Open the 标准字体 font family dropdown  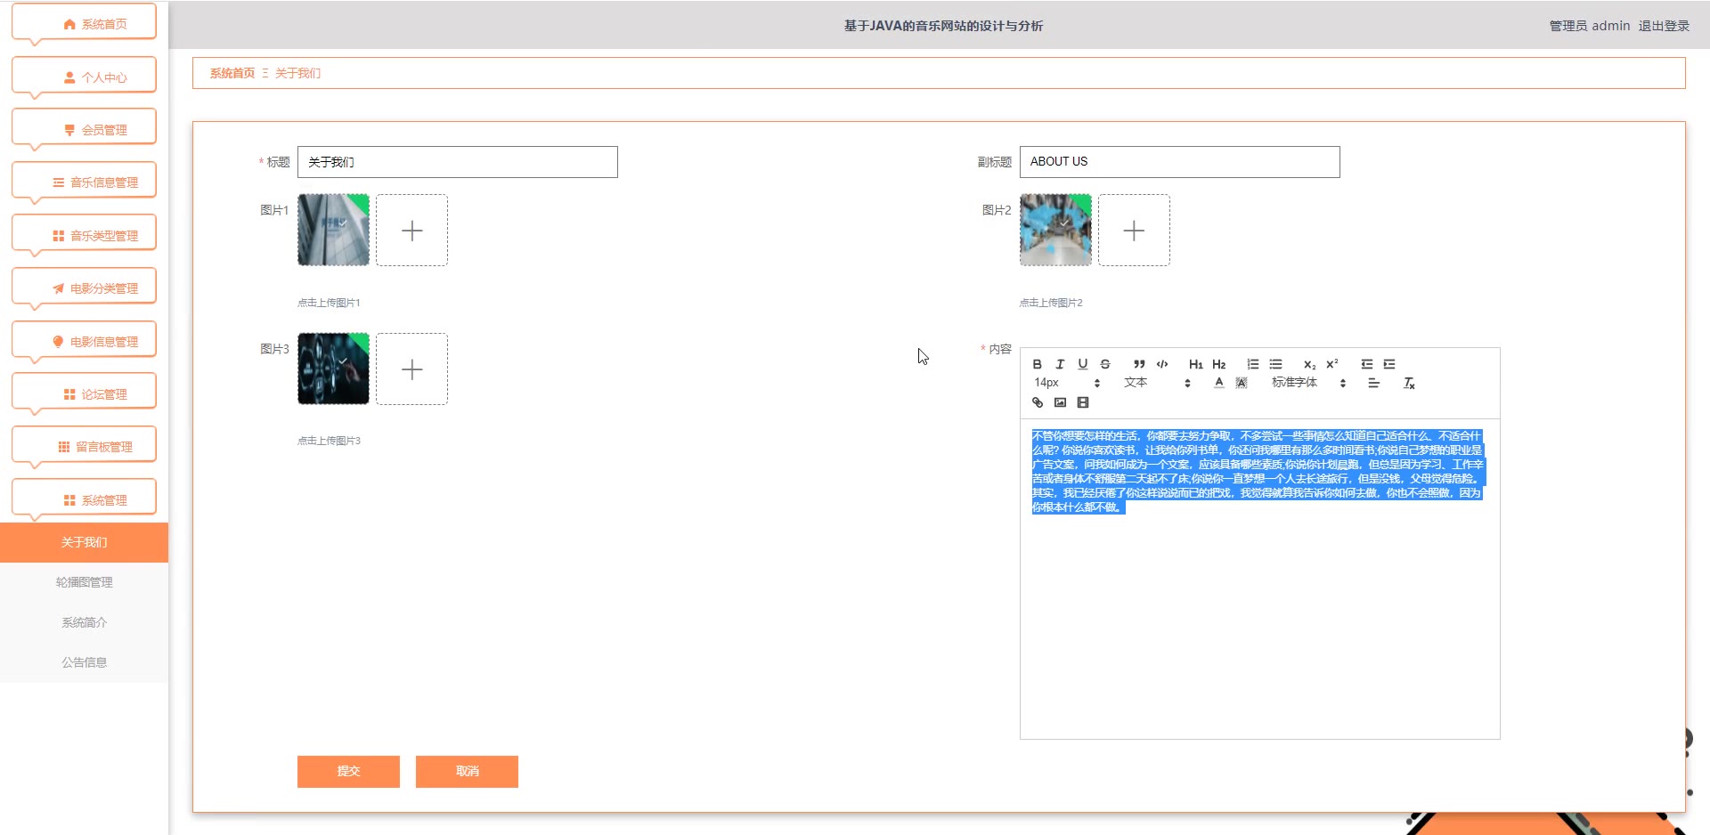(x=1308, y=383)
